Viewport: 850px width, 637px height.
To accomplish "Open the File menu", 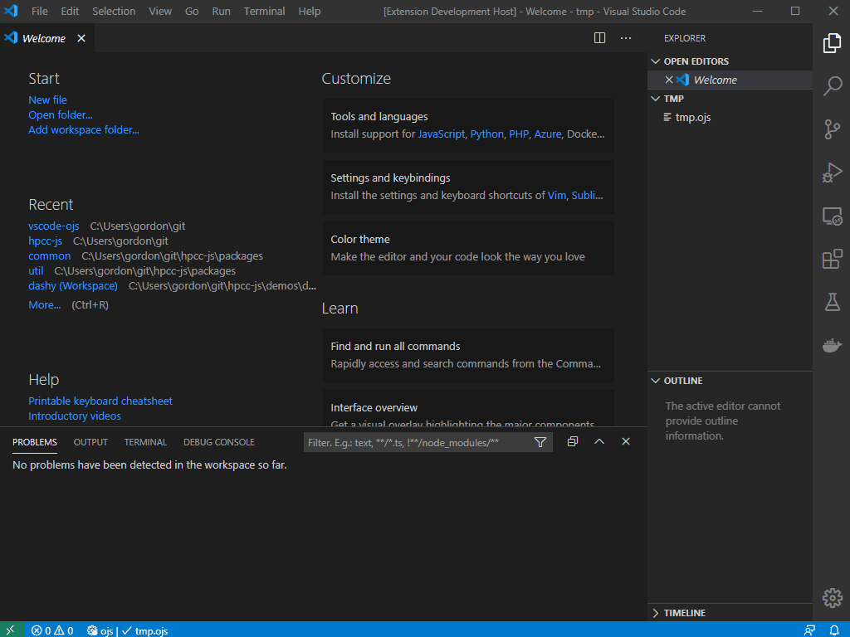I will [x=40, y=12].
